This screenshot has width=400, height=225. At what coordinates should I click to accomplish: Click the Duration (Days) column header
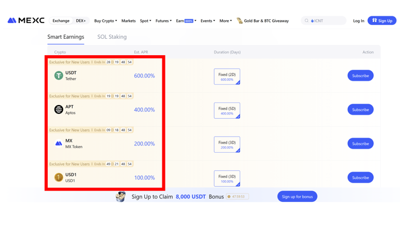[227, 52]
